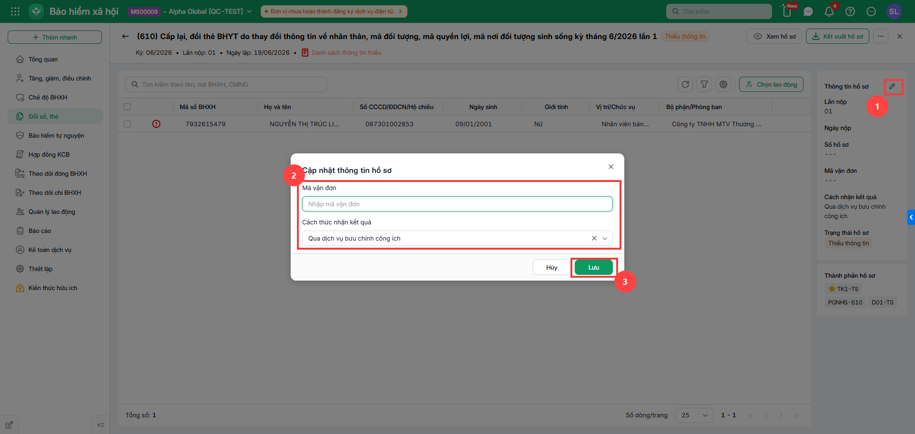Edit Thông tin hồ sơ pencil icon
The width and height of the screenshot is (915, 434).
pyautogui.click(x=892, y=86)
